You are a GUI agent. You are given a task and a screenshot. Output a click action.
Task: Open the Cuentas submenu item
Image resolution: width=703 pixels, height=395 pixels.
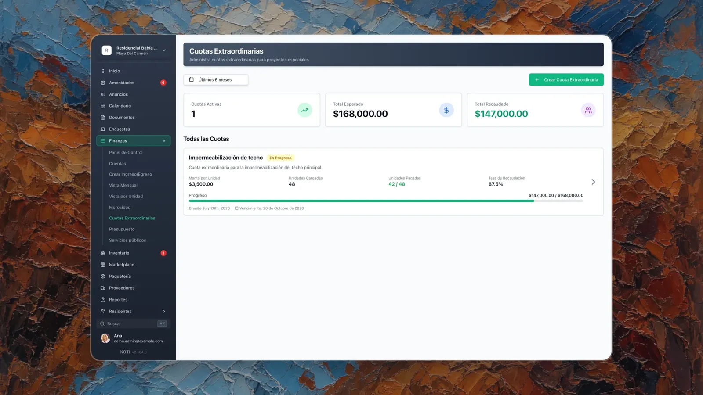(117, 164)
